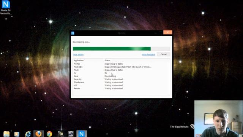Open the Ninite Air Firefox desktop shortcut
The width and height of the screenshot is (243, 137).
point(6,8)
